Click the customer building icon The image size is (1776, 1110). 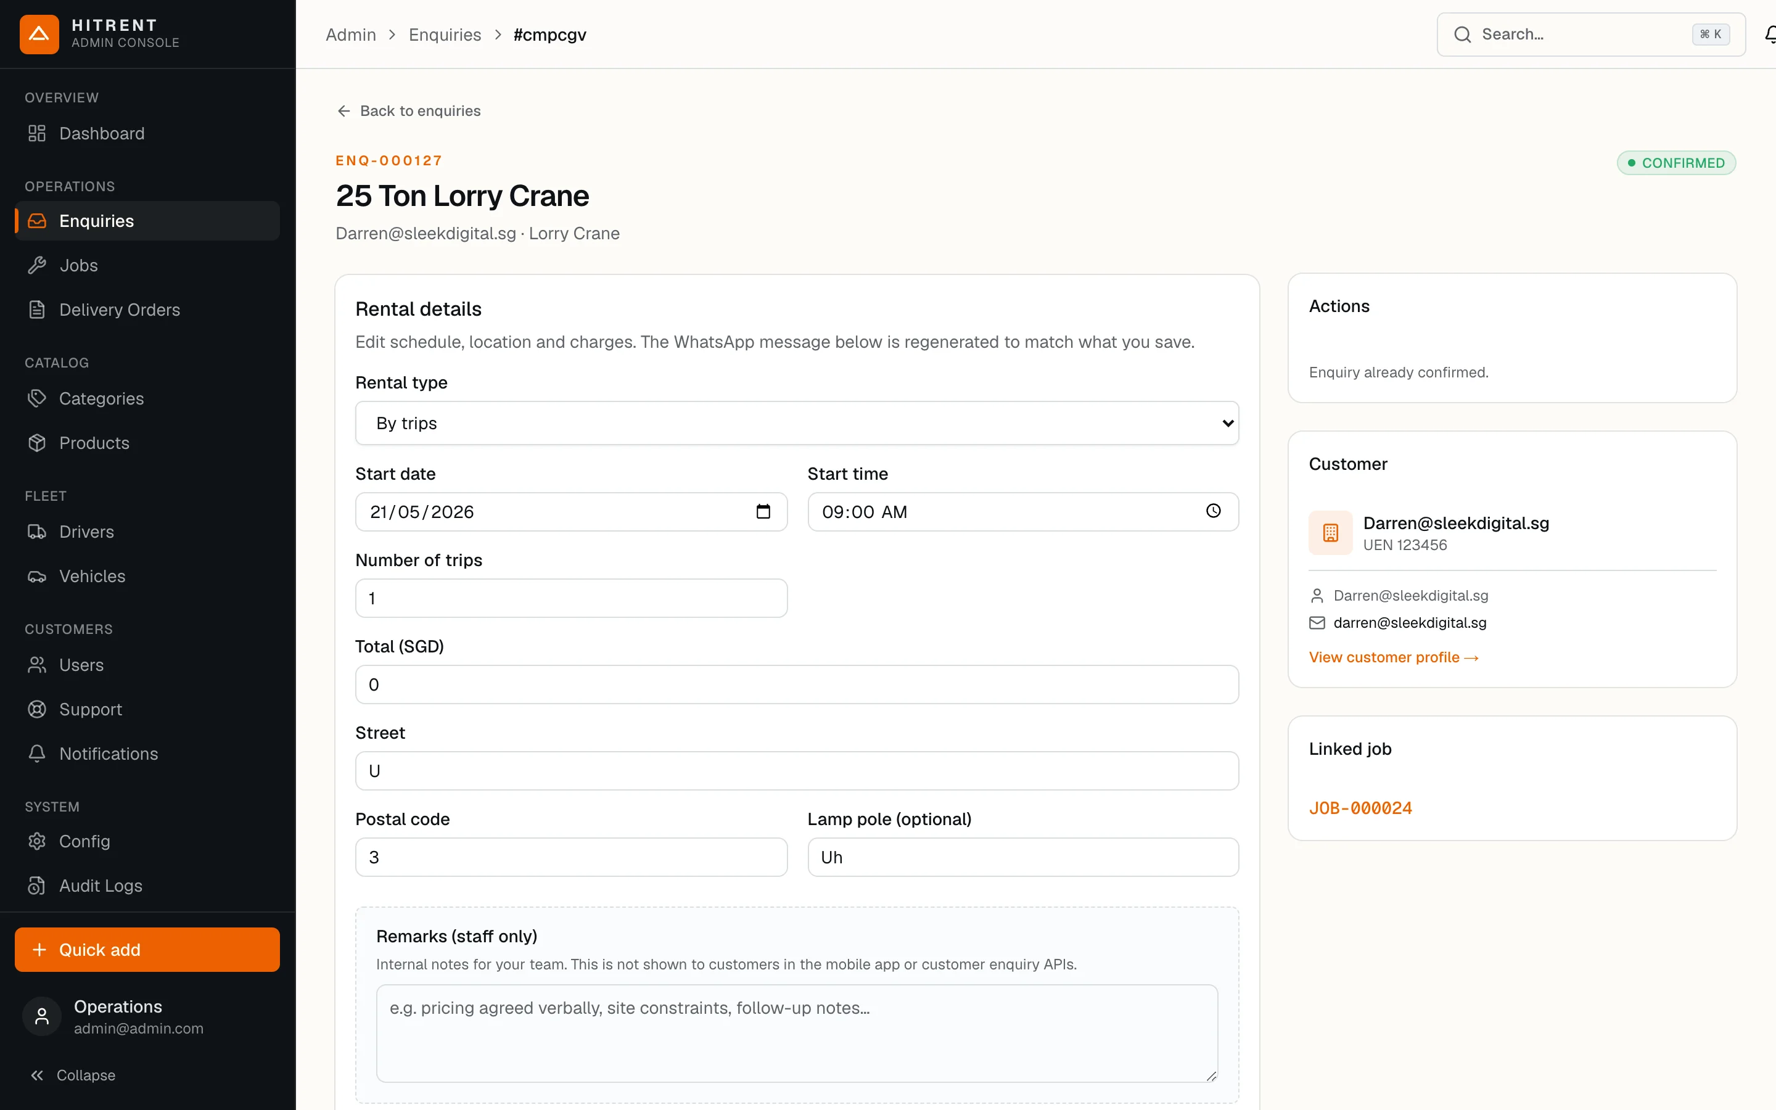click(1331, 532)
